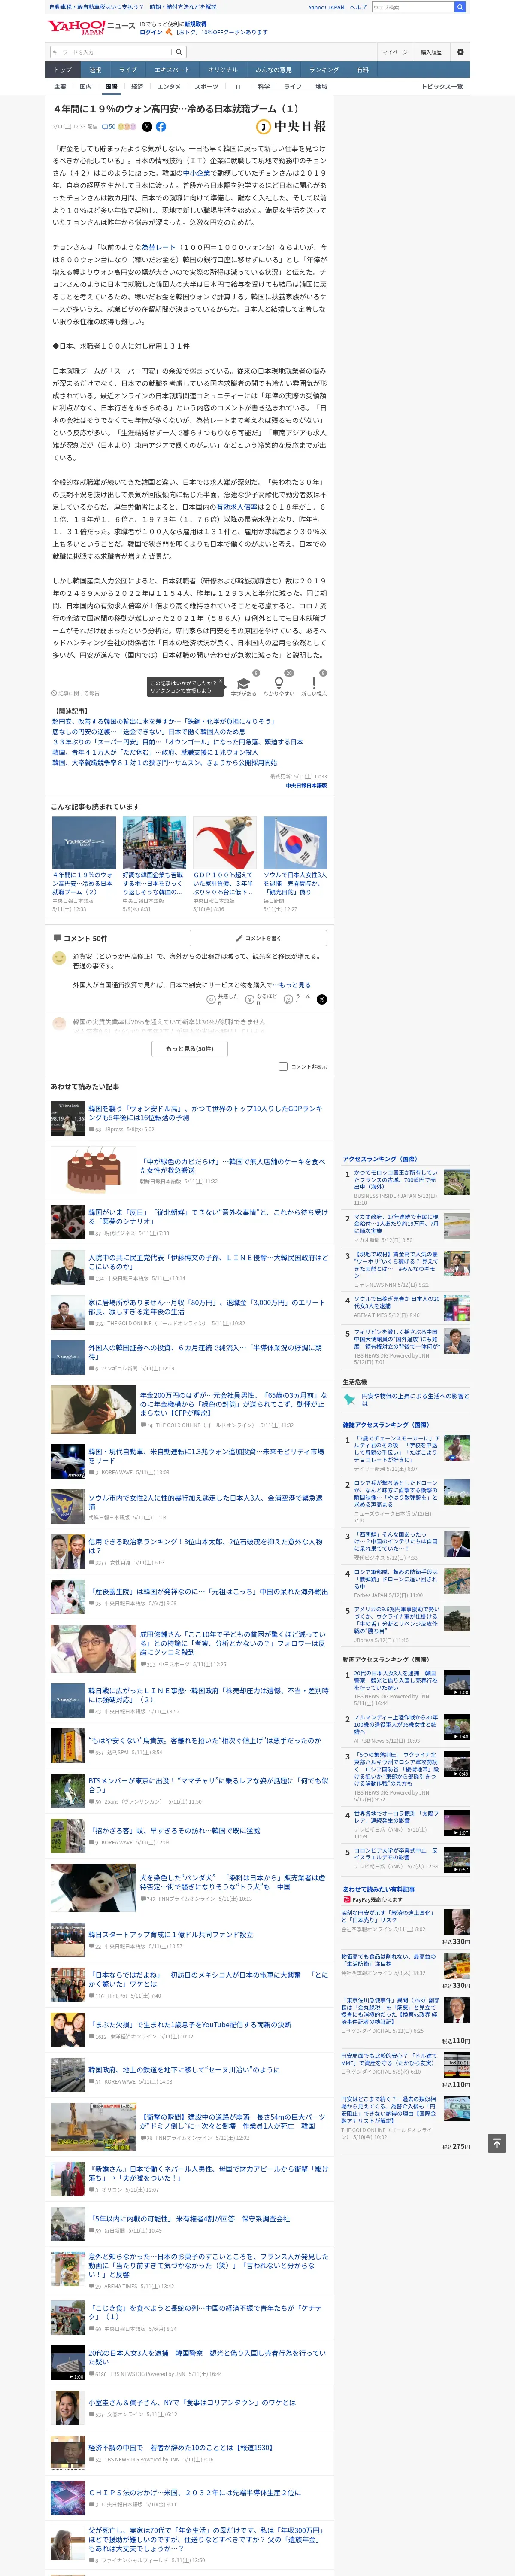Click 中央日報日本語版 source link

pos(306,785)
